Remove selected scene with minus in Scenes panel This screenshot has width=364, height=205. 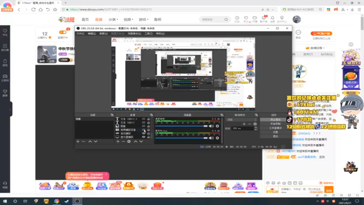pos(84,141)
